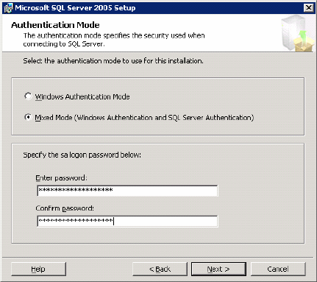The image size is (317, 282).
Task: Select the Windows Authentication Mode radio button
Action: 28,96
